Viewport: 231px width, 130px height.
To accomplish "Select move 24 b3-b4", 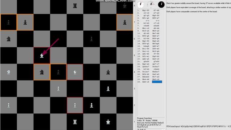I will (x=146, y=69).
